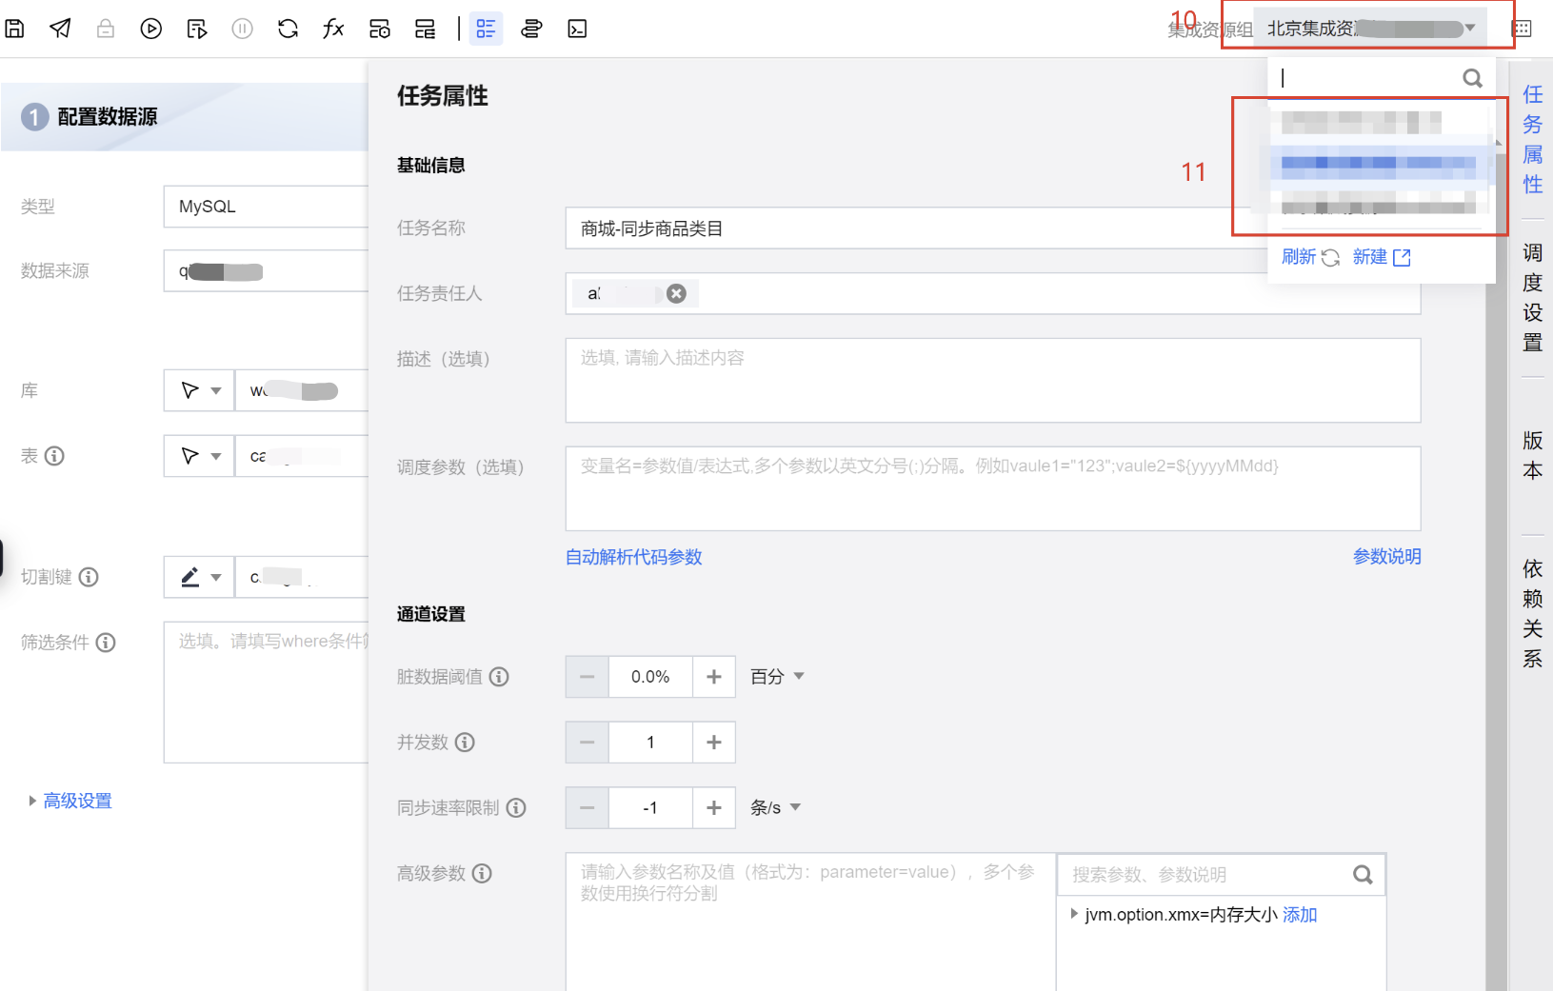1553x991 pixels.
Task: Open the dependency relations side tab
Action: (1532, 613)
